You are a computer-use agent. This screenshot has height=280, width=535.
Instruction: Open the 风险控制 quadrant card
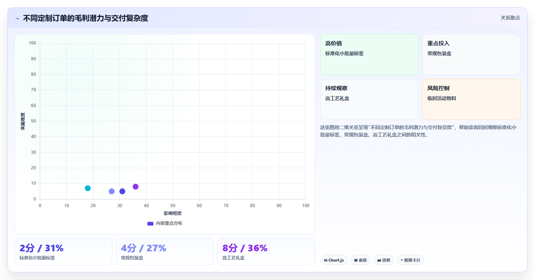(471, 99)
